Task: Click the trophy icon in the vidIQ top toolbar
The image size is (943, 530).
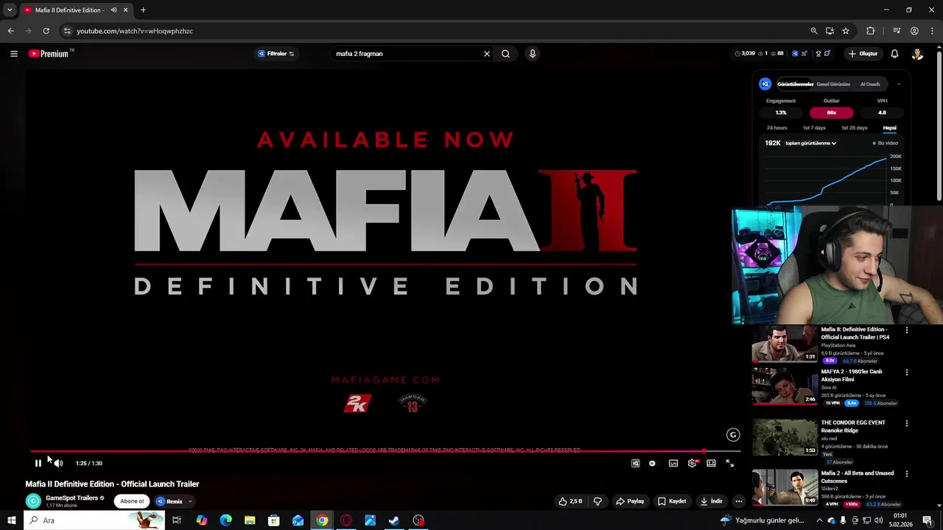Action: point(818,54)
